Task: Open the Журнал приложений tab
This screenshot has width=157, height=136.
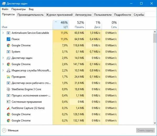Action: tap(59, 15)
